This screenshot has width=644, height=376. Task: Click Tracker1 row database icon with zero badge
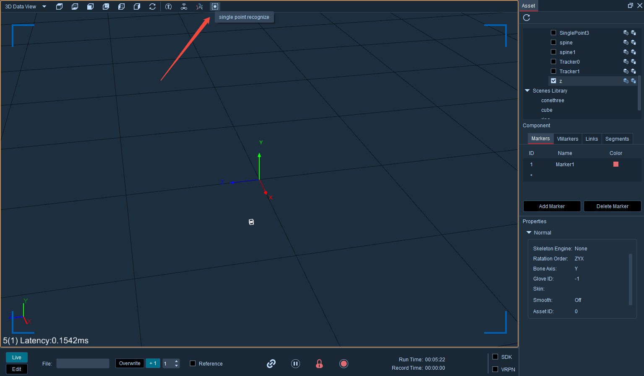pos(626,71)
